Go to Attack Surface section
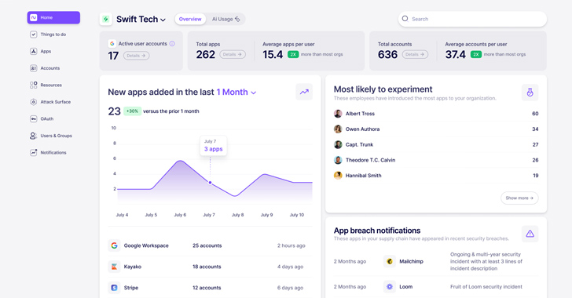The height and width of the screenshot is (298, 572). [50, 102]
